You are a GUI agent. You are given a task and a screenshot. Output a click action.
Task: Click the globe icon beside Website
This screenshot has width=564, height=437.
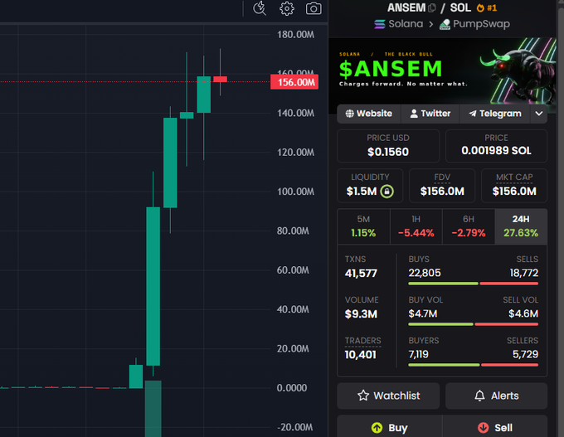[x=349, y=114]
